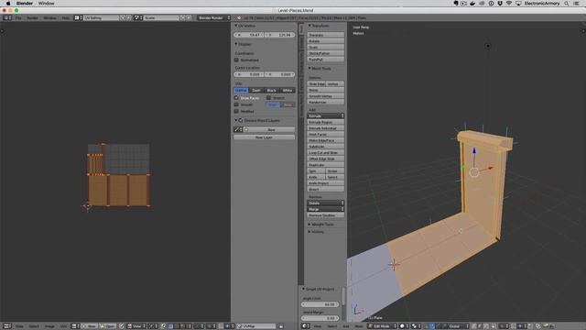This screenshot has width=586, height=330.
Task: Open the Edit Mode dropdown
Action: [x=382, y=326]
